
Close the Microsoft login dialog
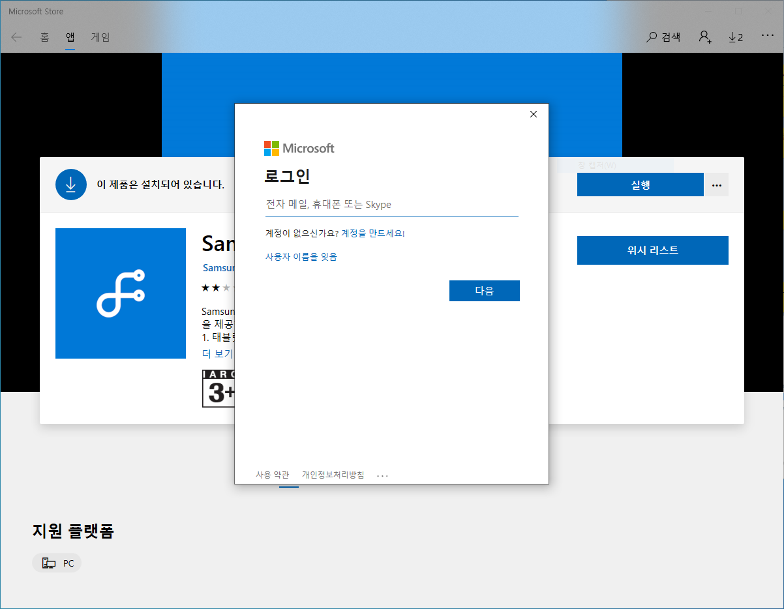click(534, 114)
